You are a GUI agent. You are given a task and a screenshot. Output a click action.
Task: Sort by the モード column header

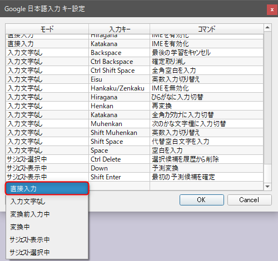pyautogui.click(x=47, y=29)
